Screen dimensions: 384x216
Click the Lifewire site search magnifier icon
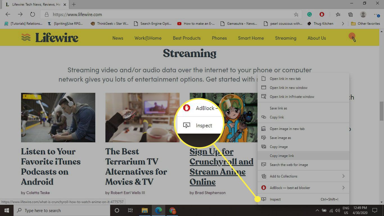(x=352, y=37)
